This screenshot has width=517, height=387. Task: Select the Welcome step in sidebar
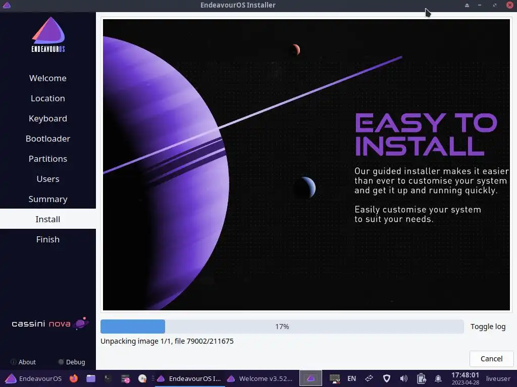point(48,78)
